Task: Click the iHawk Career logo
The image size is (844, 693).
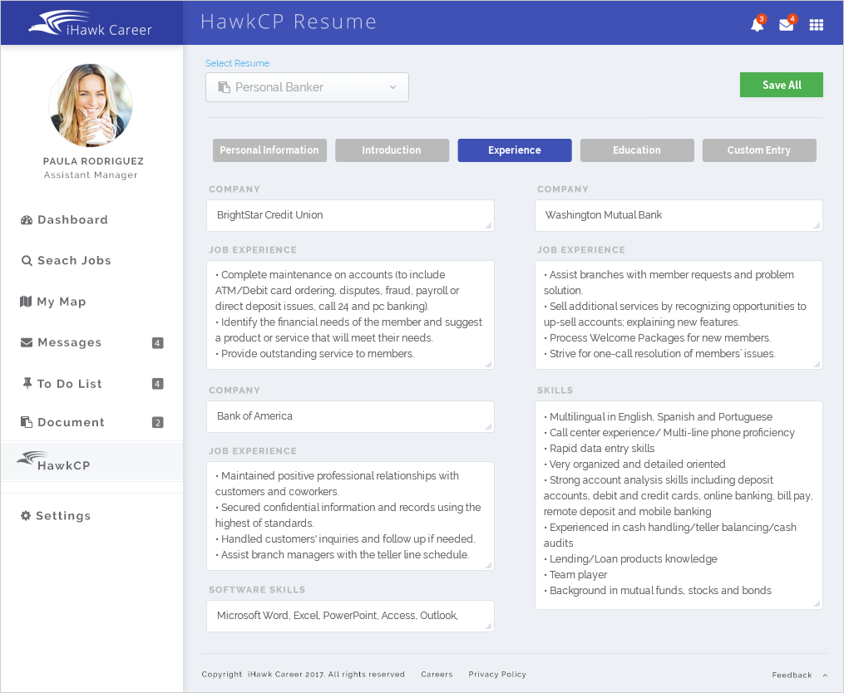Action: click(90, 23)
